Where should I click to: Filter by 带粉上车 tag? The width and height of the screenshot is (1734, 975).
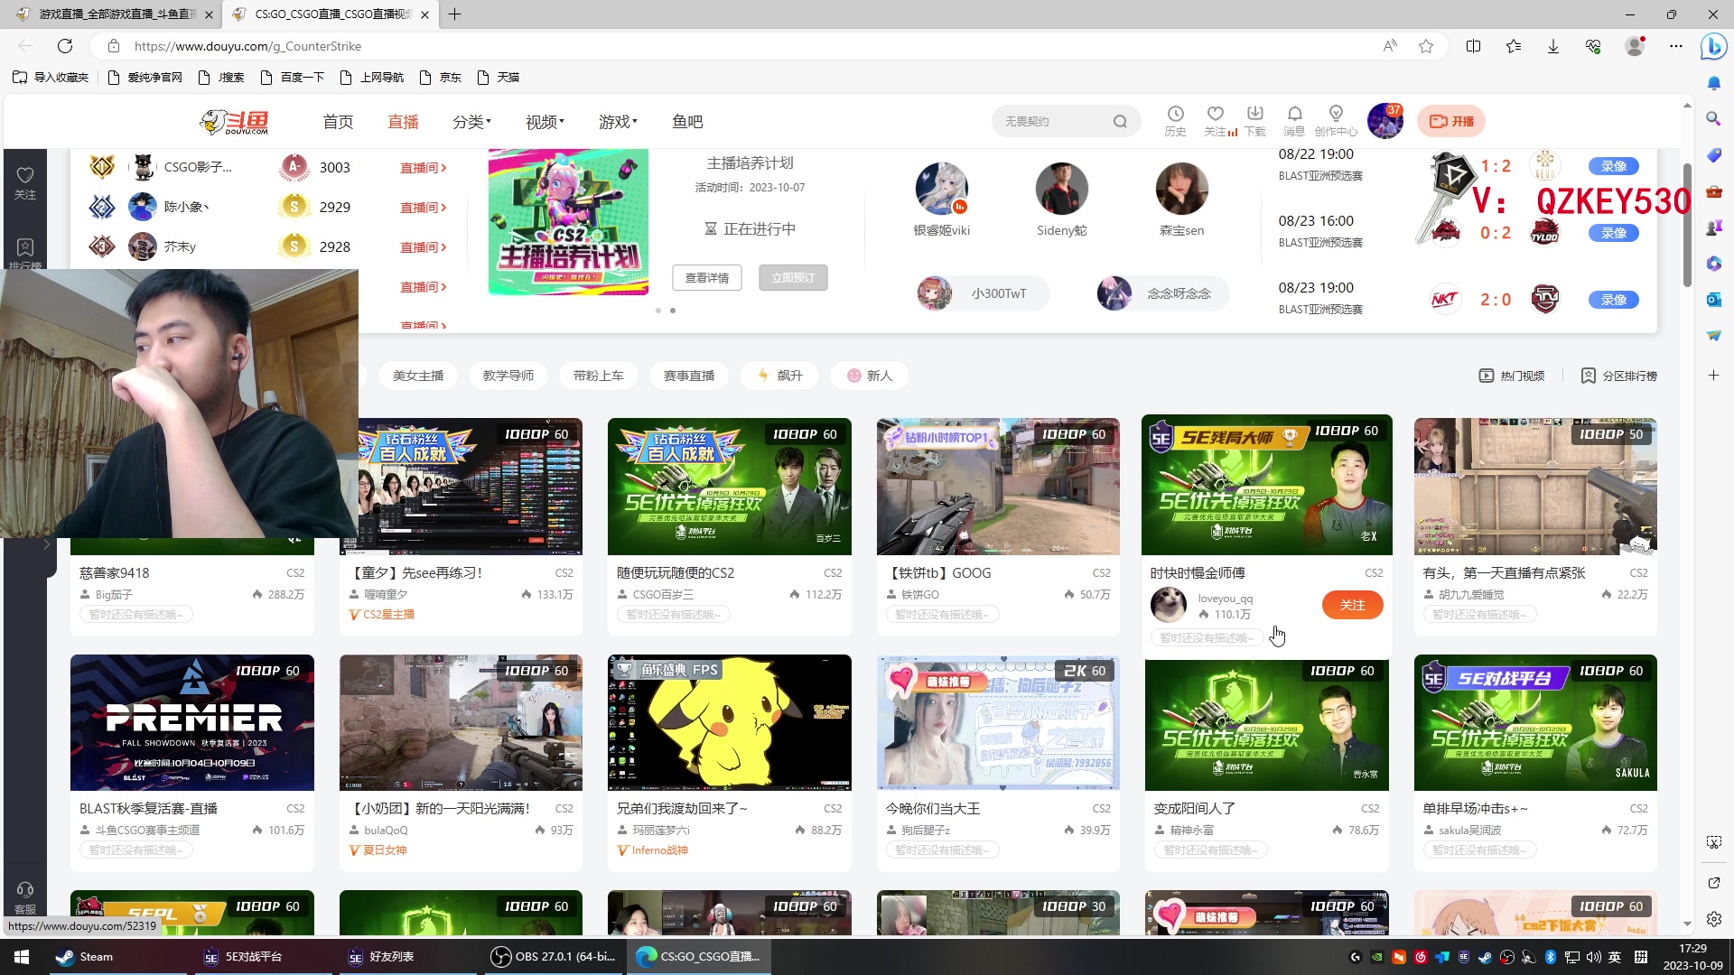pos(599,376)
